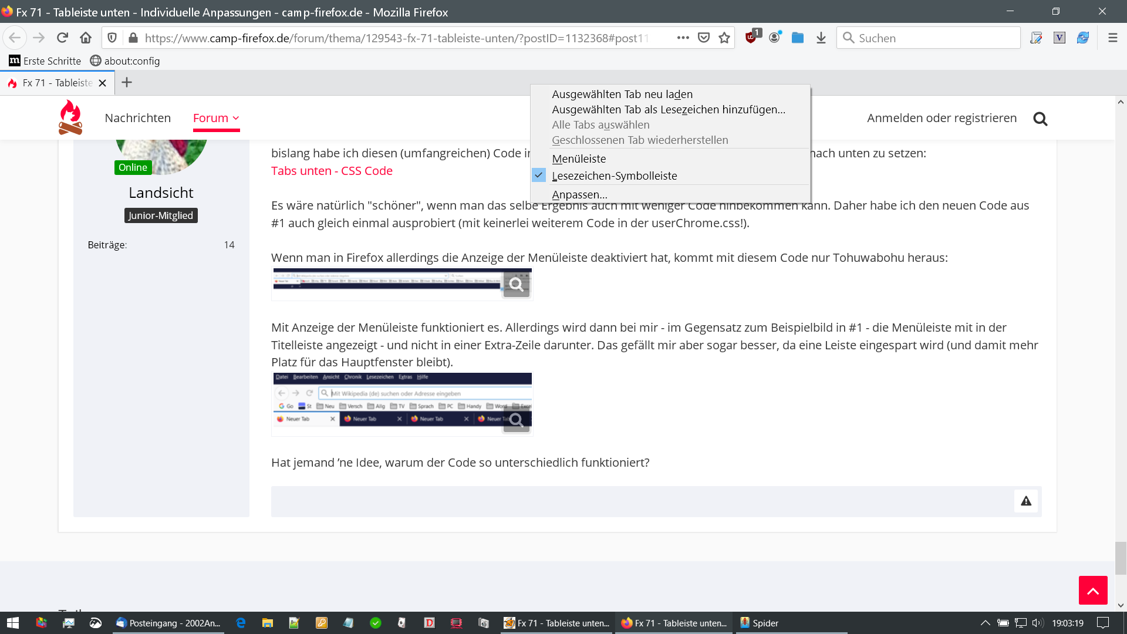Image resolution: width=1127 pixels, height=634 pixels.
Task: Go to the home page icon
Action: tap(86, 38)
